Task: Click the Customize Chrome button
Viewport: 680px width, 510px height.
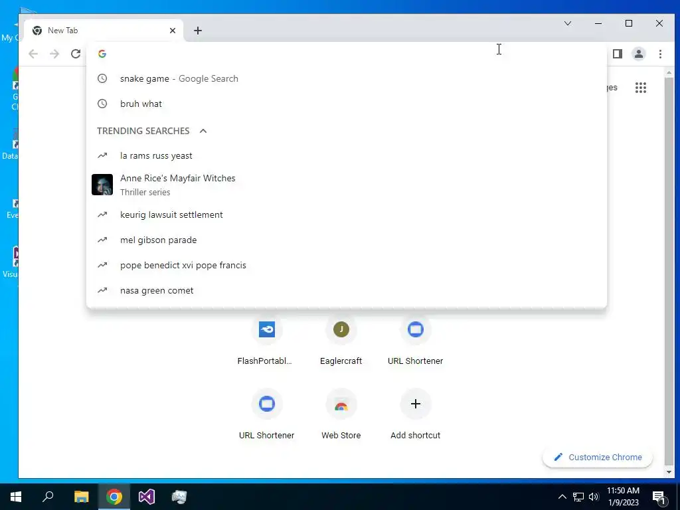Action: pyautogui.click(x=598, y=457)
